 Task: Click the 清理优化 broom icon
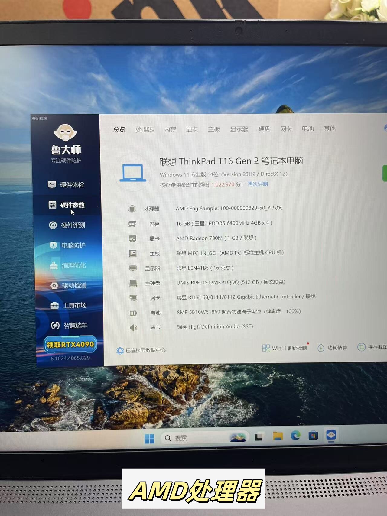tap(54, 265)
